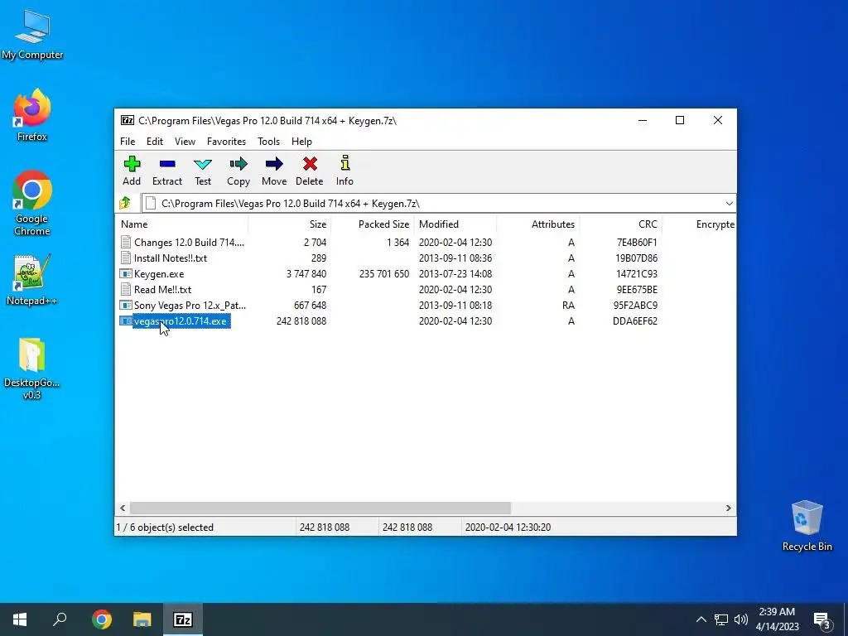Run Test from the 7-Zip toolbar
Screen dimensions: 848x636
203,164
